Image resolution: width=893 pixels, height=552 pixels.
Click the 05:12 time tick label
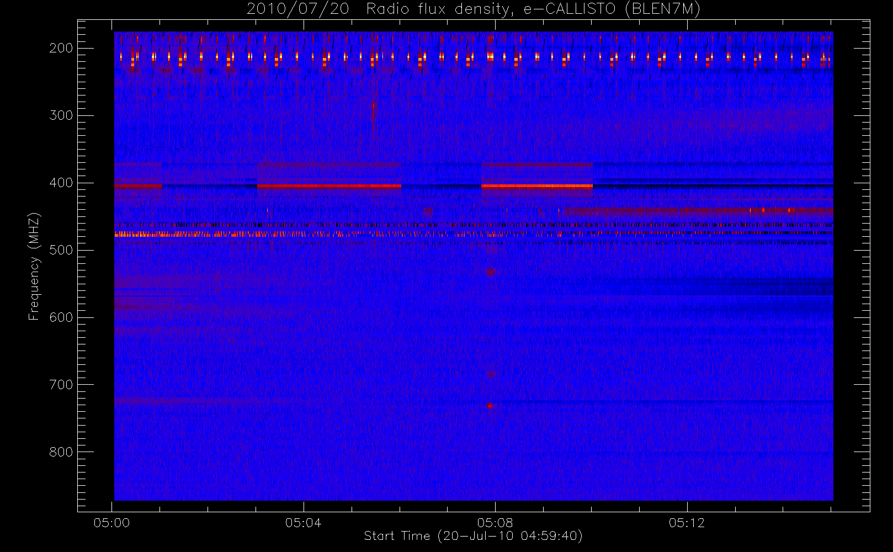[x=687, y=523]
